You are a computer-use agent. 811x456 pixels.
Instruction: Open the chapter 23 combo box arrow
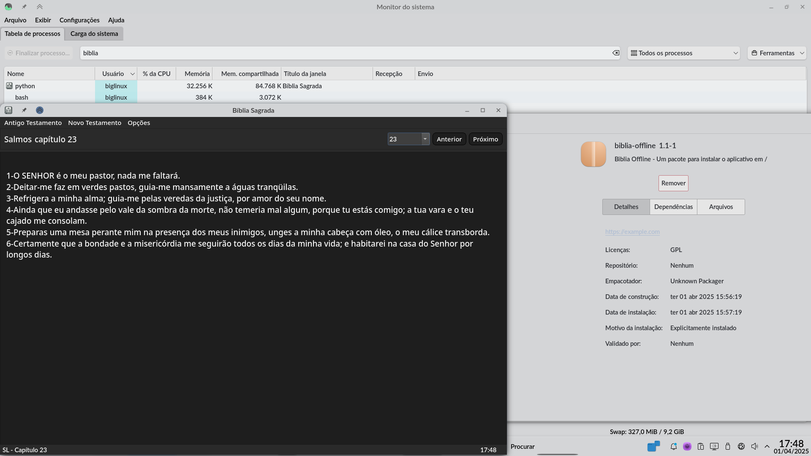point(425,139)
